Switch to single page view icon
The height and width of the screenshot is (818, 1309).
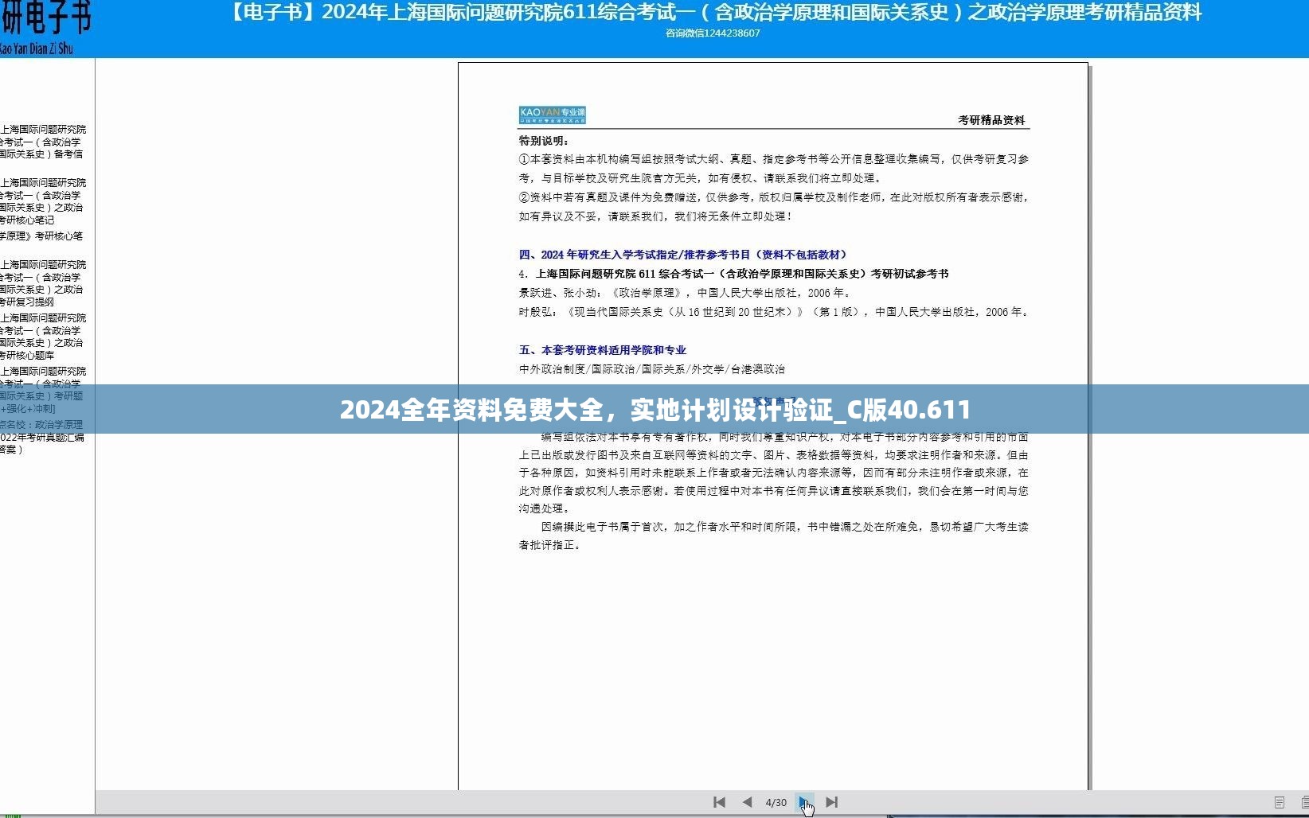(x=1280, y=802)
